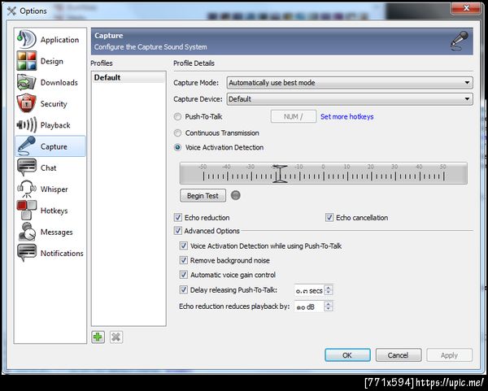488x391 pixels.
Task: Click the Application speaker icon in sidebar
Action: (27, 40)
